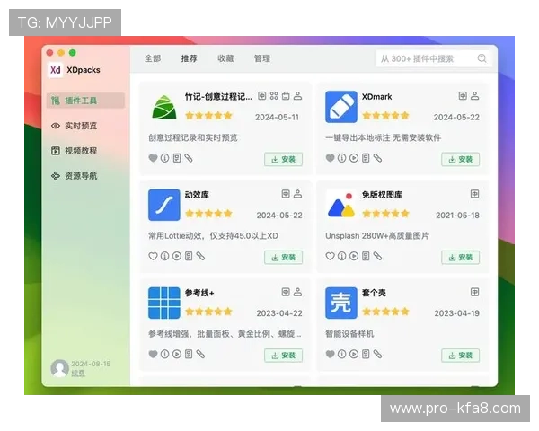This screenshot has height=431, width=539.
Task: Install the 竹记 plugin
Action: coord(284,159)
